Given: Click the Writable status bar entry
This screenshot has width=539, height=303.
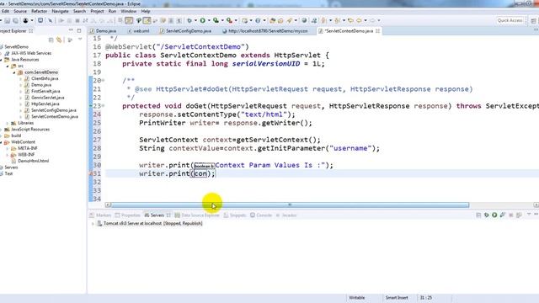Looking at the screenshot, I should [x=357, y=298].
